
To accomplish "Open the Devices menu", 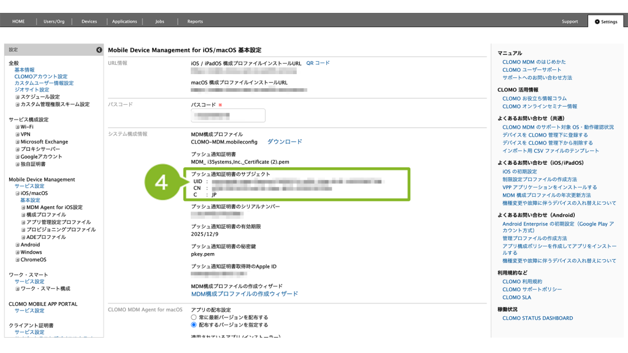I will click(x=89, y=21).
